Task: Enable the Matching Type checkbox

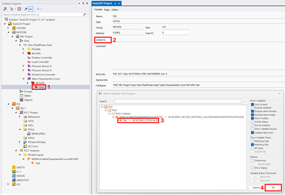Action: coord(252,141)
